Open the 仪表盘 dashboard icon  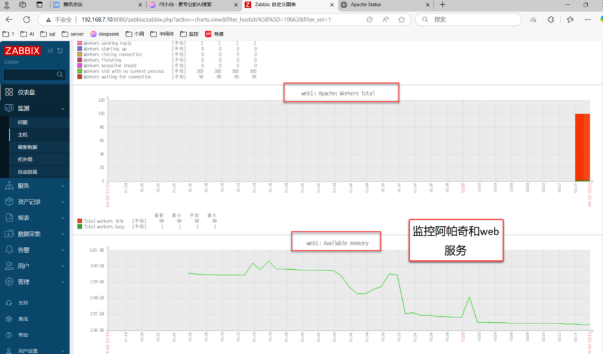[x=9, y=92]
